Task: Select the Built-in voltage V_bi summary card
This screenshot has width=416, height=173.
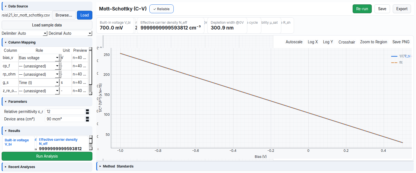Action: coord(115,25)
